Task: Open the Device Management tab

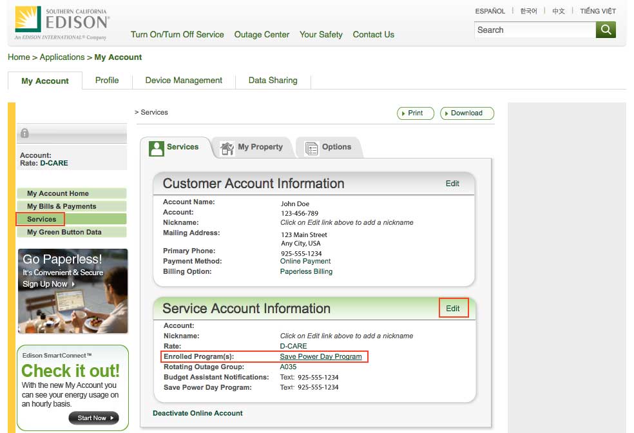Action: coord(184,81)
